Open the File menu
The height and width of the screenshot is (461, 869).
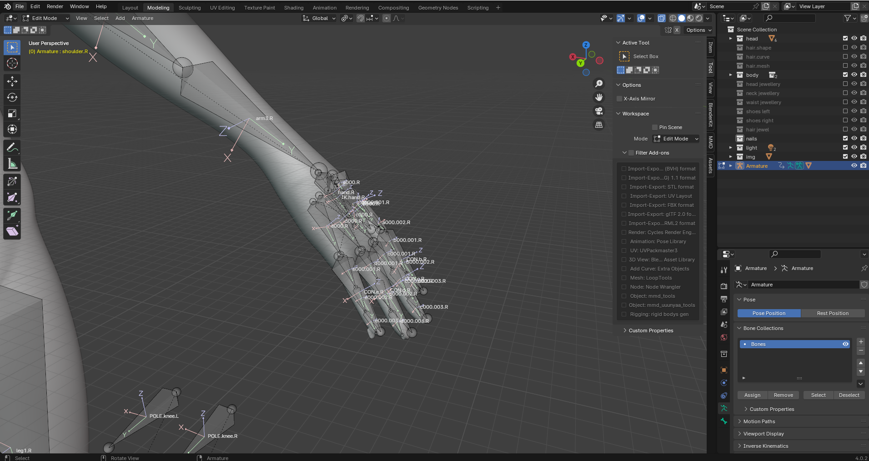pyautogui.click(x=20, y=6)
